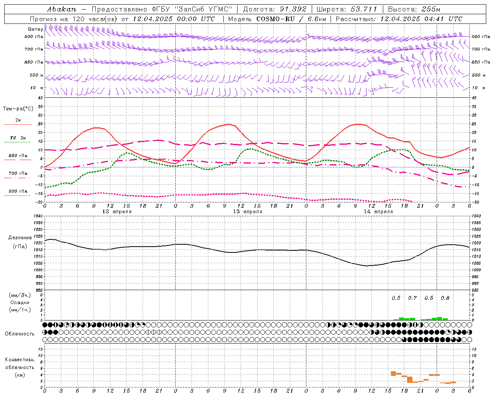Click the date label 14 апреля
The height and width of the screenshot is (394, 492).
[x=378, y=212]
